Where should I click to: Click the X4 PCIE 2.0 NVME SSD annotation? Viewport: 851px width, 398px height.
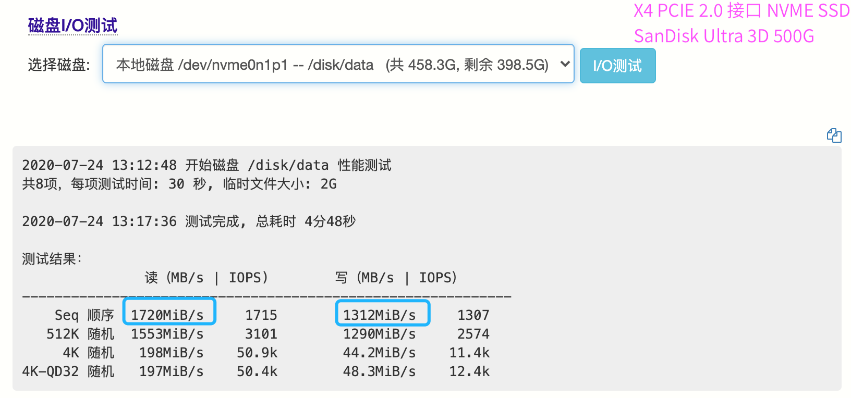click(741, 11)
